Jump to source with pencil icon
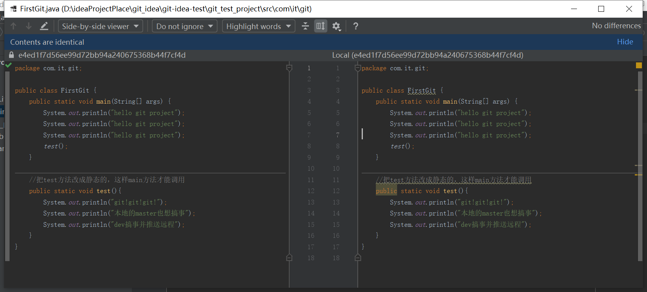The width and height of the screenshot is (647, 292). 44,26
